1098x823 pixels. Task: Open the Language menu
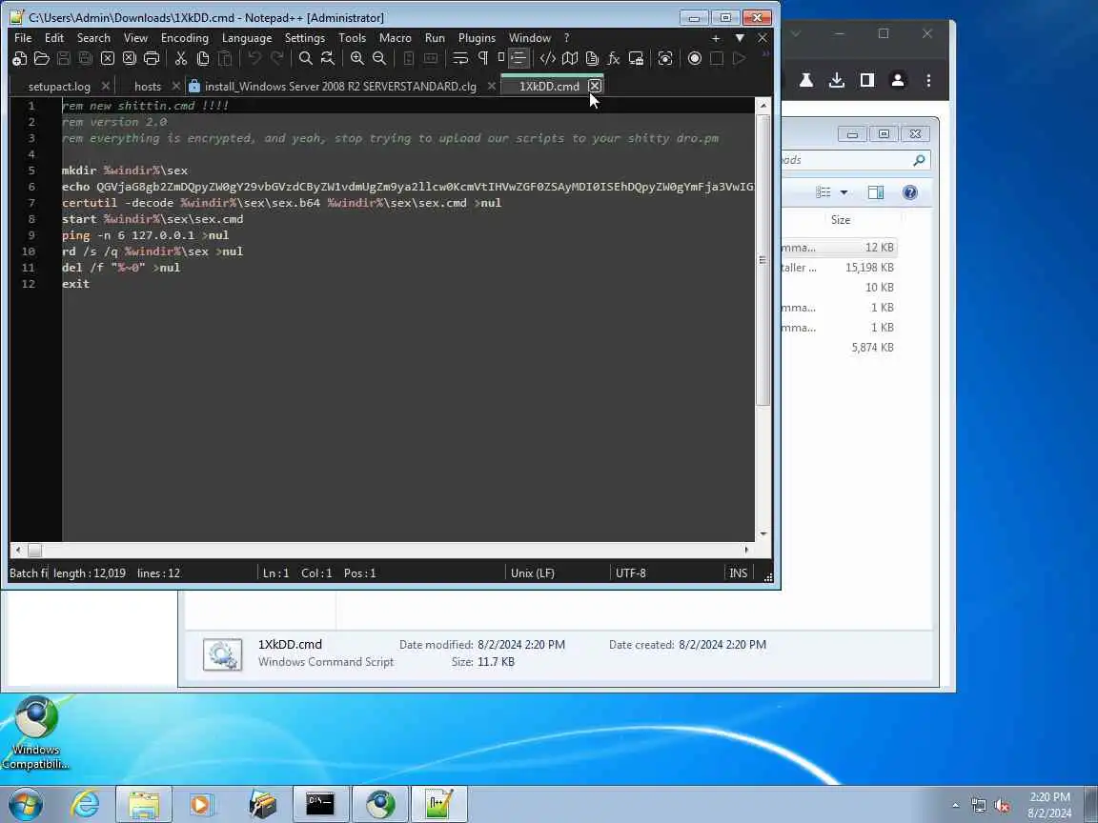coord(247,38)
